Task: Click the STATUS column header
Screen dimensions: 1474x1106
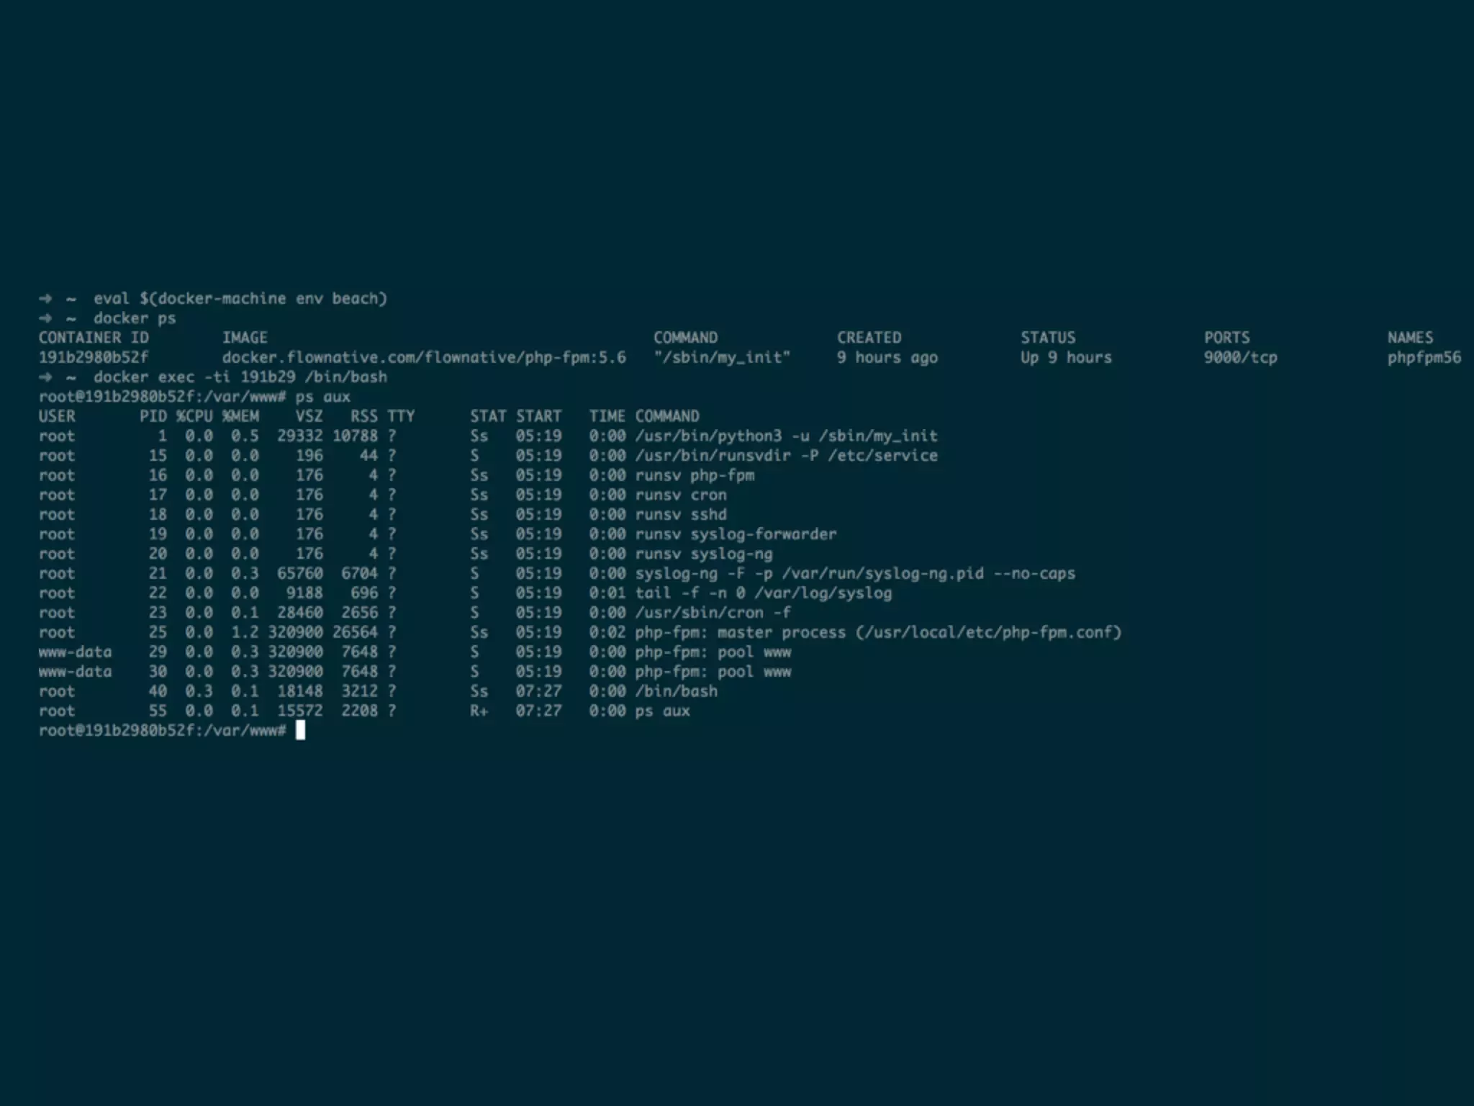Action: 1047,338
